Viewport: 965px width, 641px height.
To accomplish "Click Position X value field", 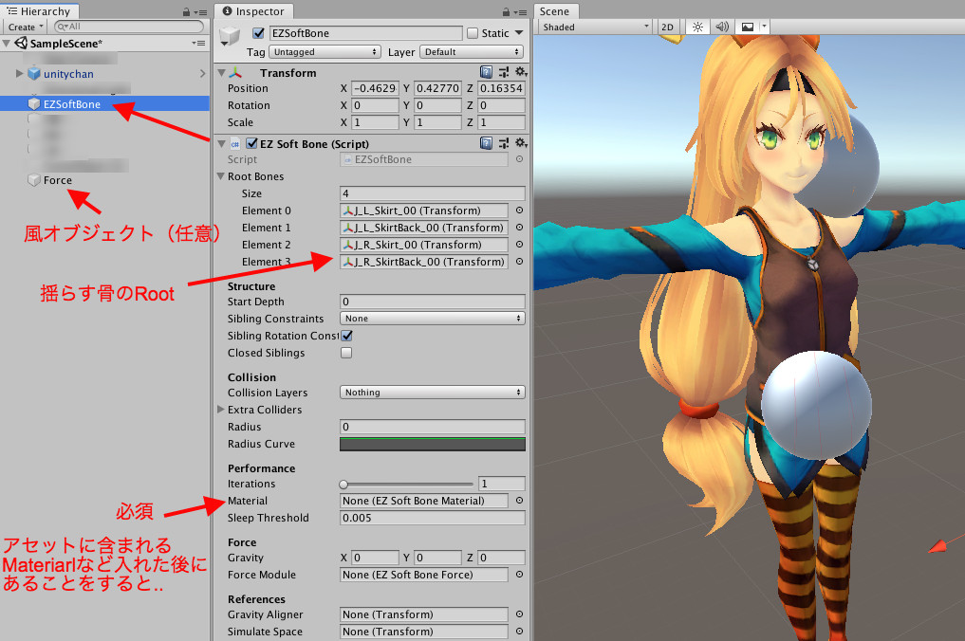I will pos(375,88).
